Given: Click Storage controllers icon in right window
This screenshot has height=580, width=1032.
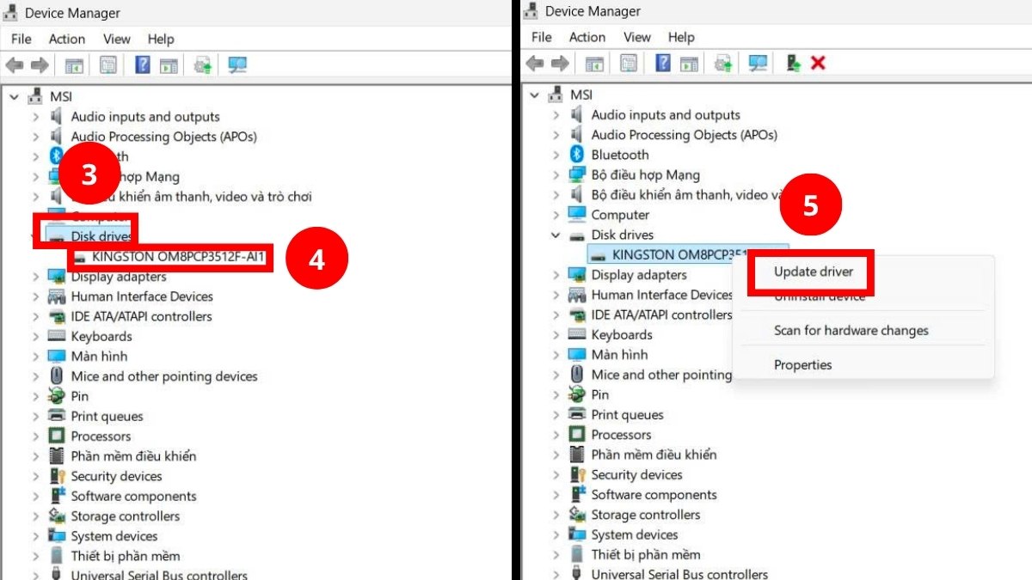Looking at the screenshot, I should 577,515.
